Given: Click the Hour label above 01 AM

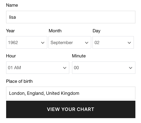Looking at the screenshot, I should coord(11,56).
